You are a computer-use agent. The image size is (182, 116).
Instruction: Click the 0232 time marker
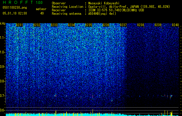click(36, 25)
